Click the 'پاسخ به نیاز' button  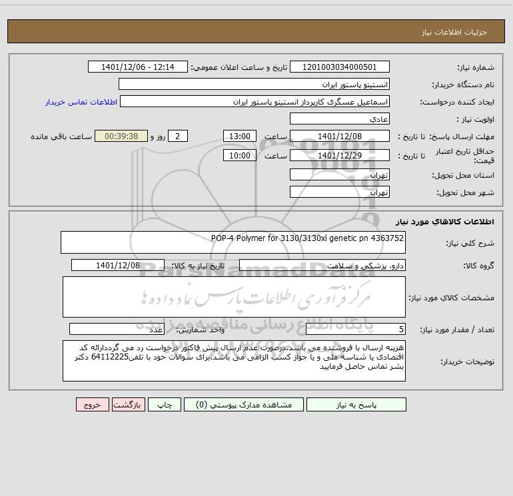click(356, 404)
